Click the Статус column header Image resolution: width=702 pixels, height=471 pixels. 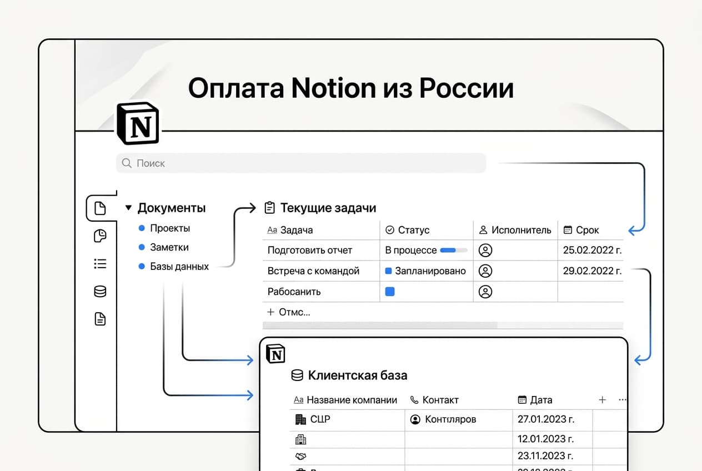(x=414, y=230)
